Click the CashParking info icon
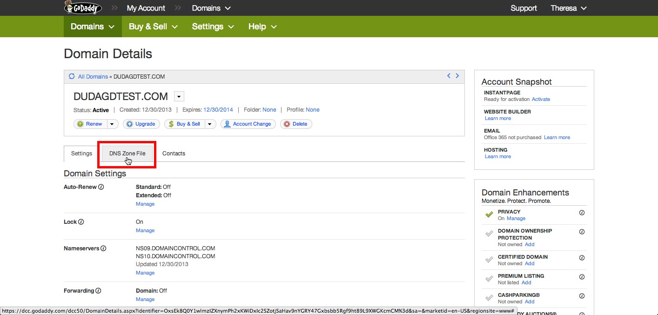 (582, 296)
